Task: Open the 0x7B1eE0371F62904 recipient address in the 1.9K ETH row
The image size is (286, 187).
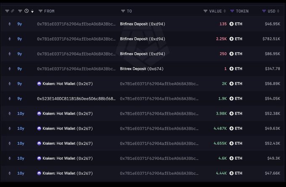Action: pyautogui.click(x=159, y=99)
